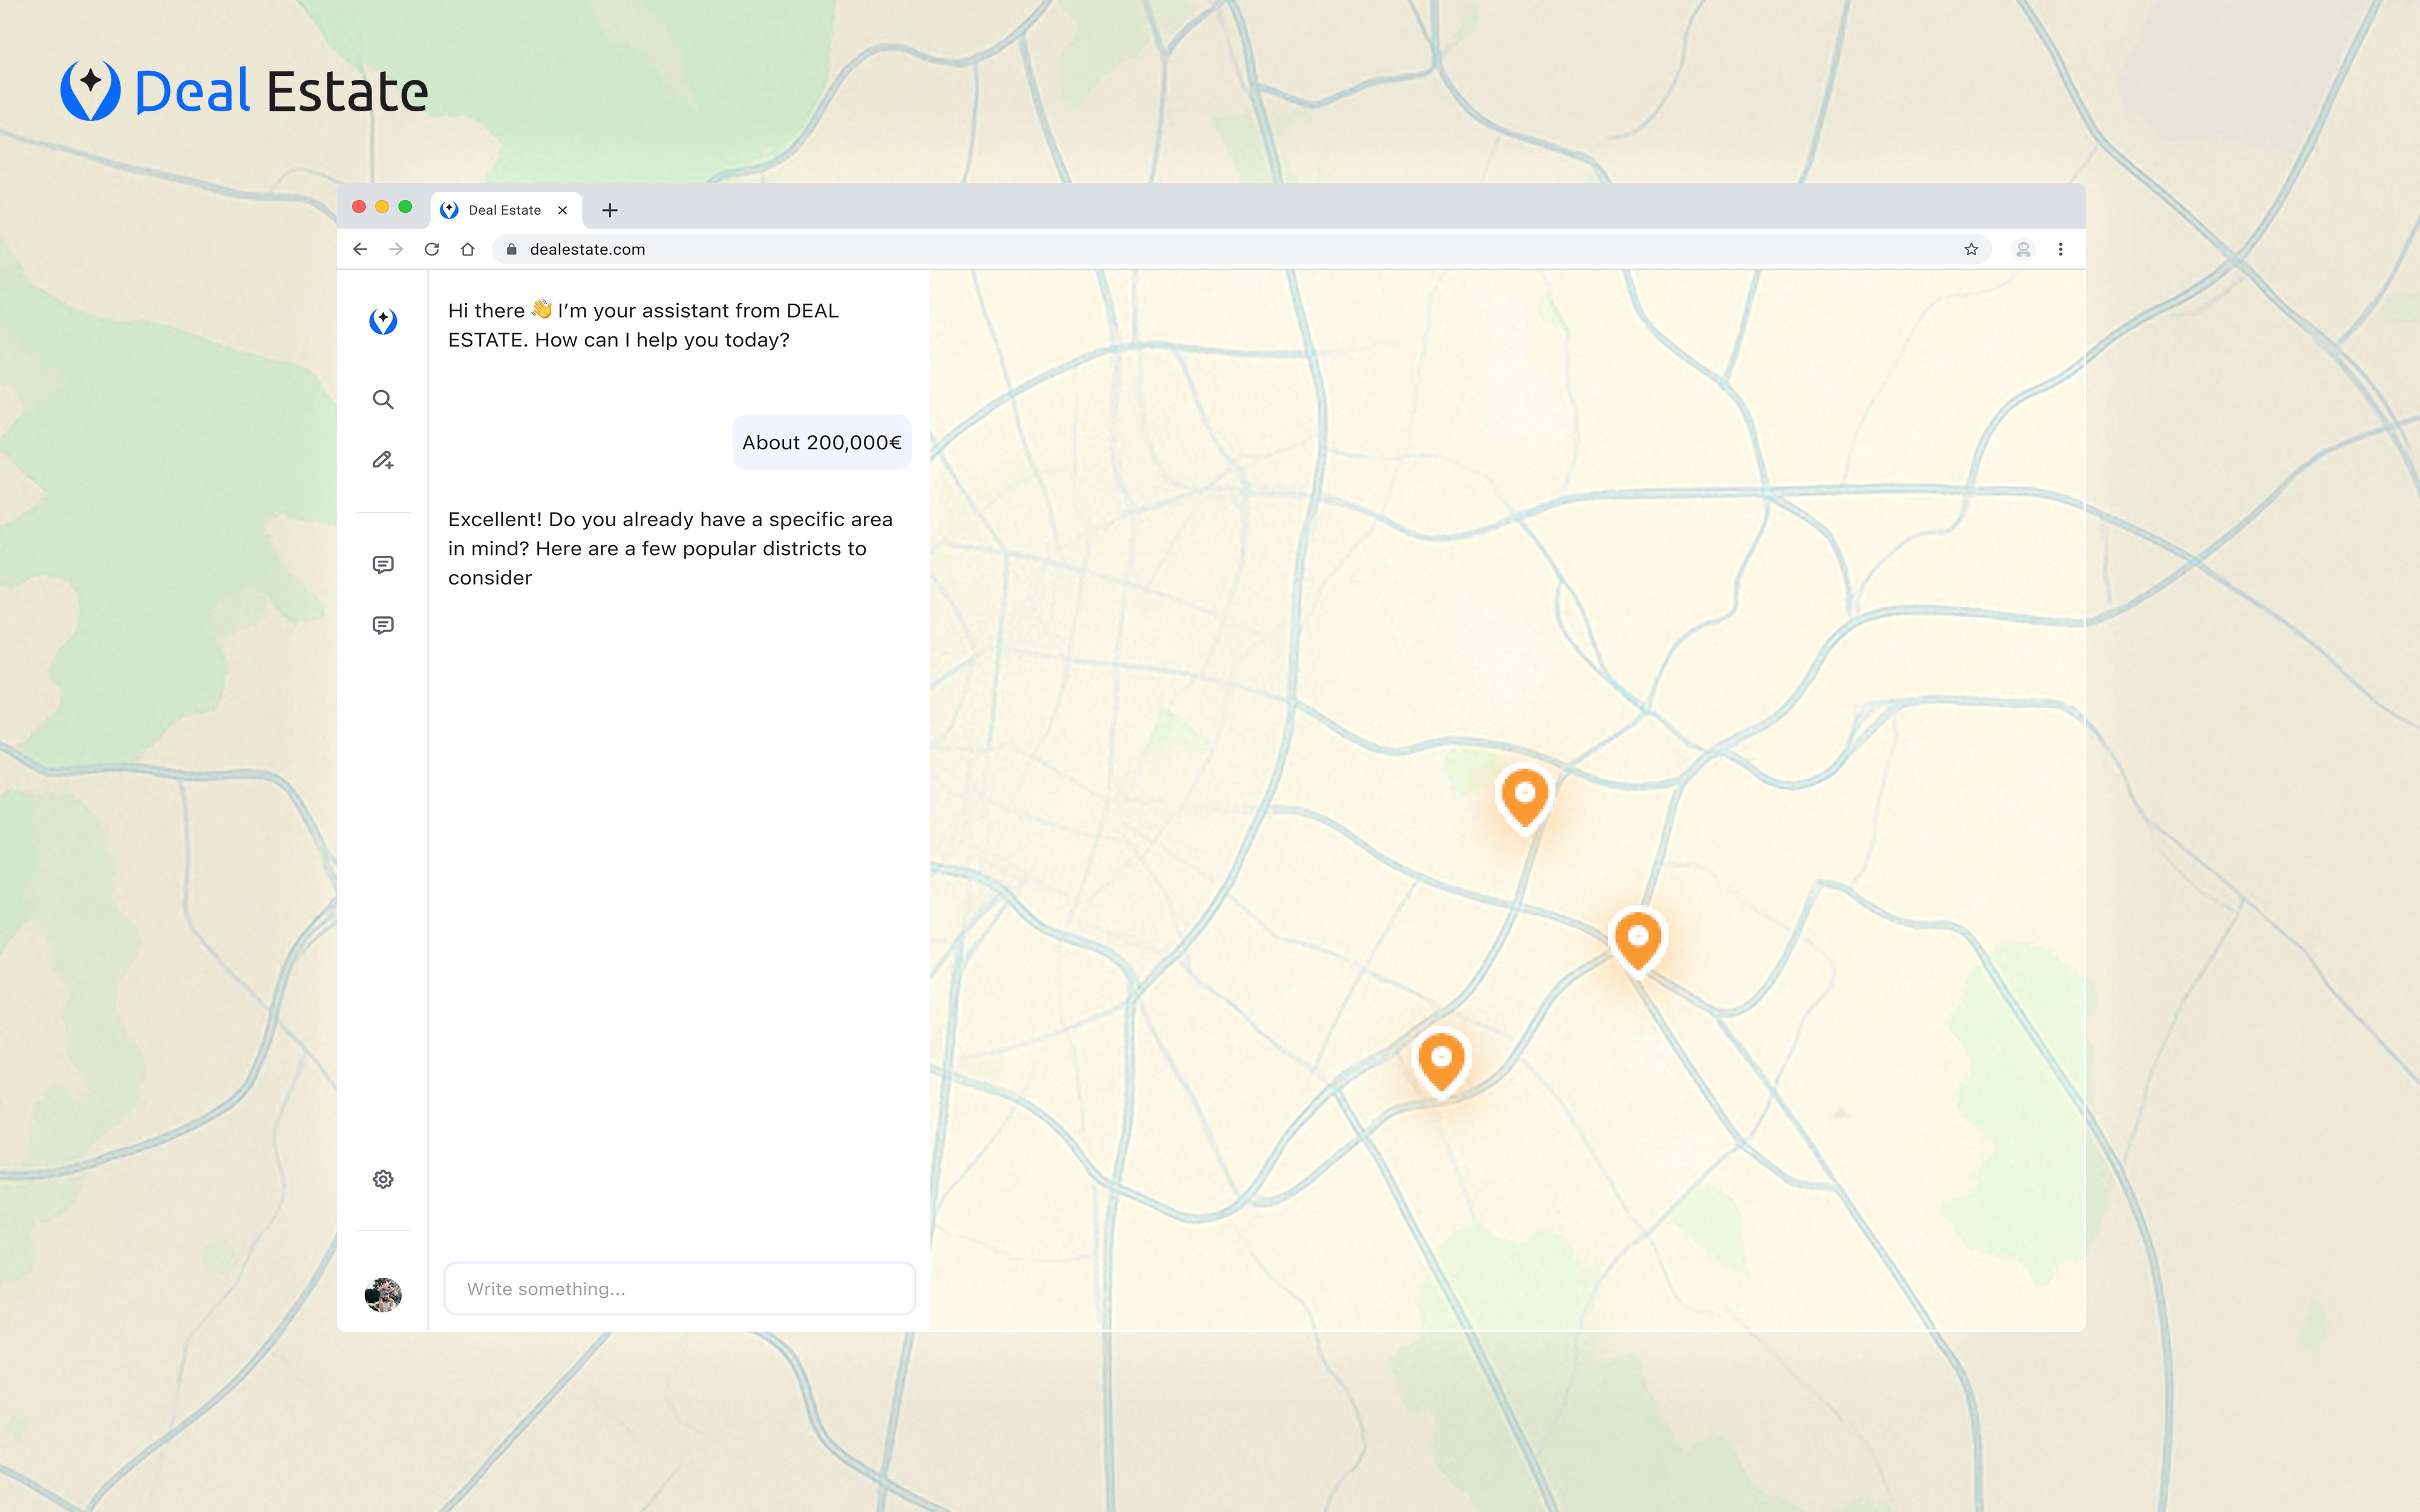Go back with the browser back arrow
The image size is (2420, 1512).
[x=360, y=249]
